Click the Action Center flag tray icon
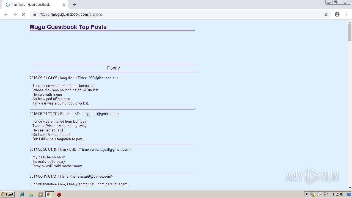 pyautogui.click(x=326, y=194)
